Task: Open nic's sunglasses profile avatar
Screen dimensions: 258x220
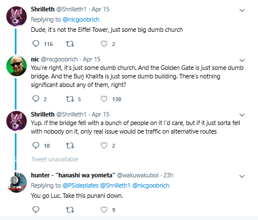Action: tap(17, 66)
